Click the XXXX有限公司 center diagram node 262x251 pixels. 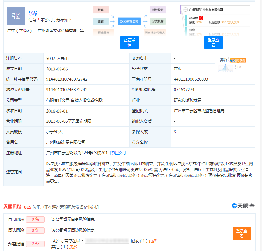129,21
